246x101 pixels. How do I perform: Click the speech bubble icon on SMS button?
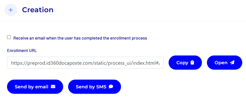pos(111,87)
